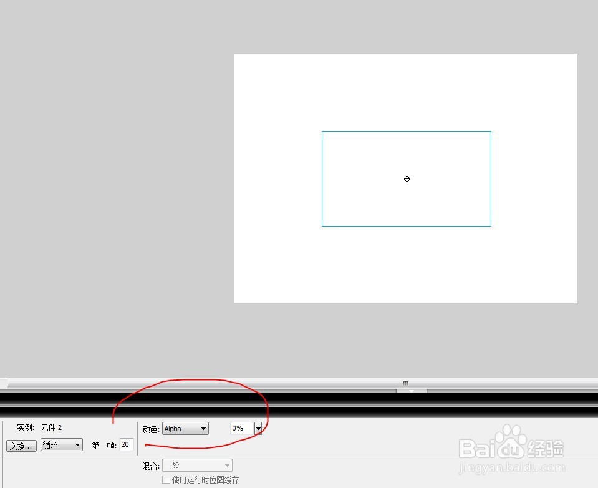Open the 循环 loop options dropdown
The height and width of the screenshot is (488, 598).
(x=61, y=445)
